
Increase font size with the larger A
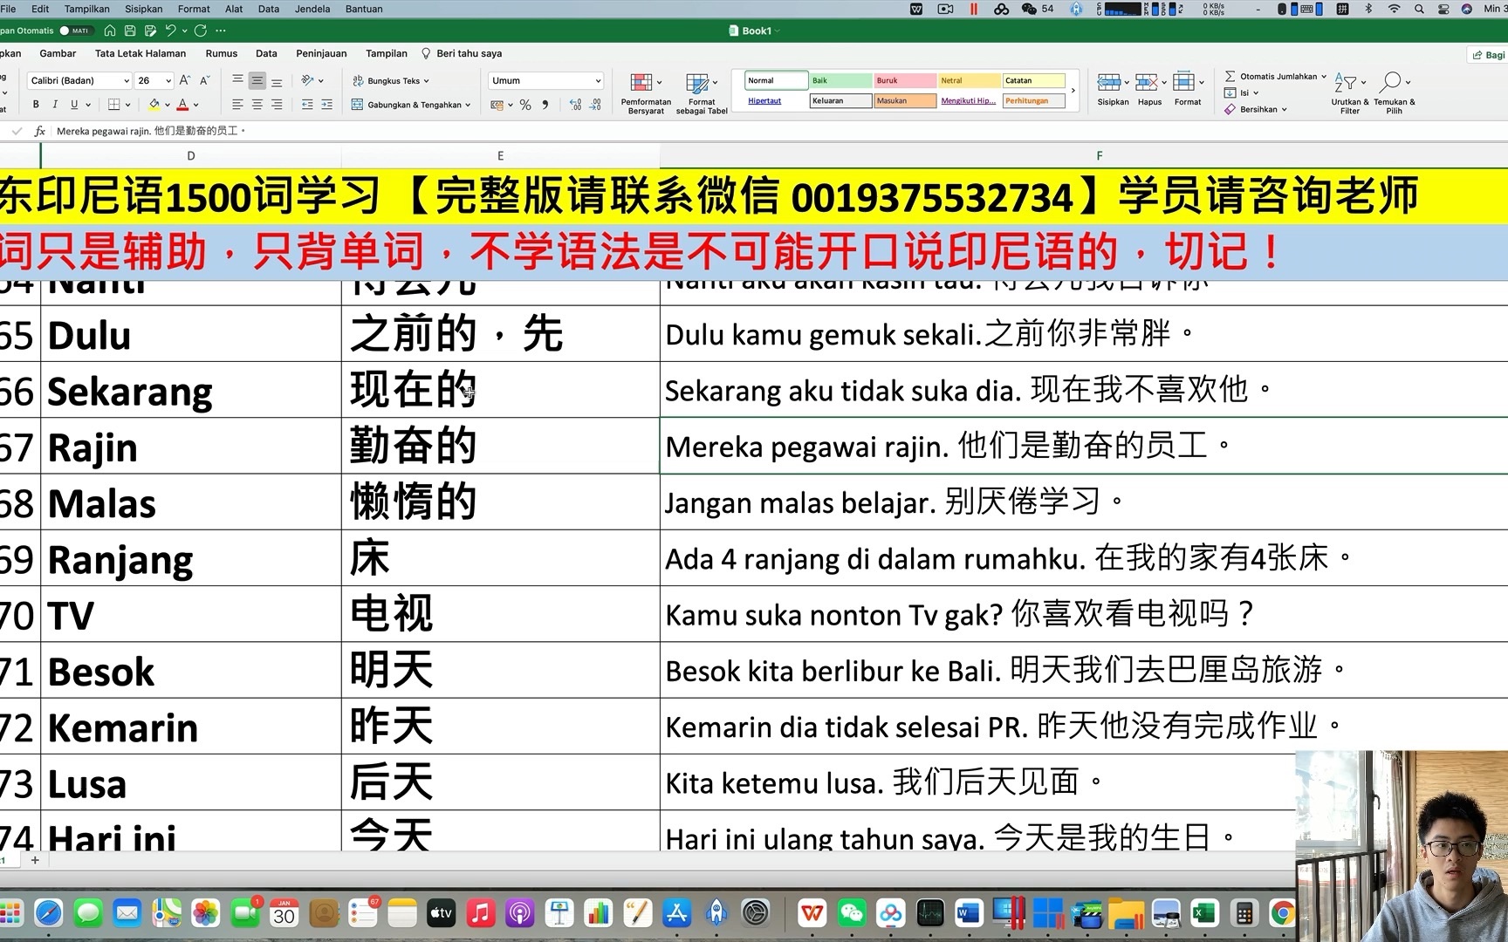coord(185,80)
